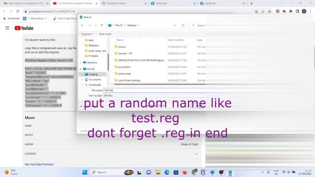Expand the LICENCES section chevron
The image size is (315, 177).
tap(196, 154)
